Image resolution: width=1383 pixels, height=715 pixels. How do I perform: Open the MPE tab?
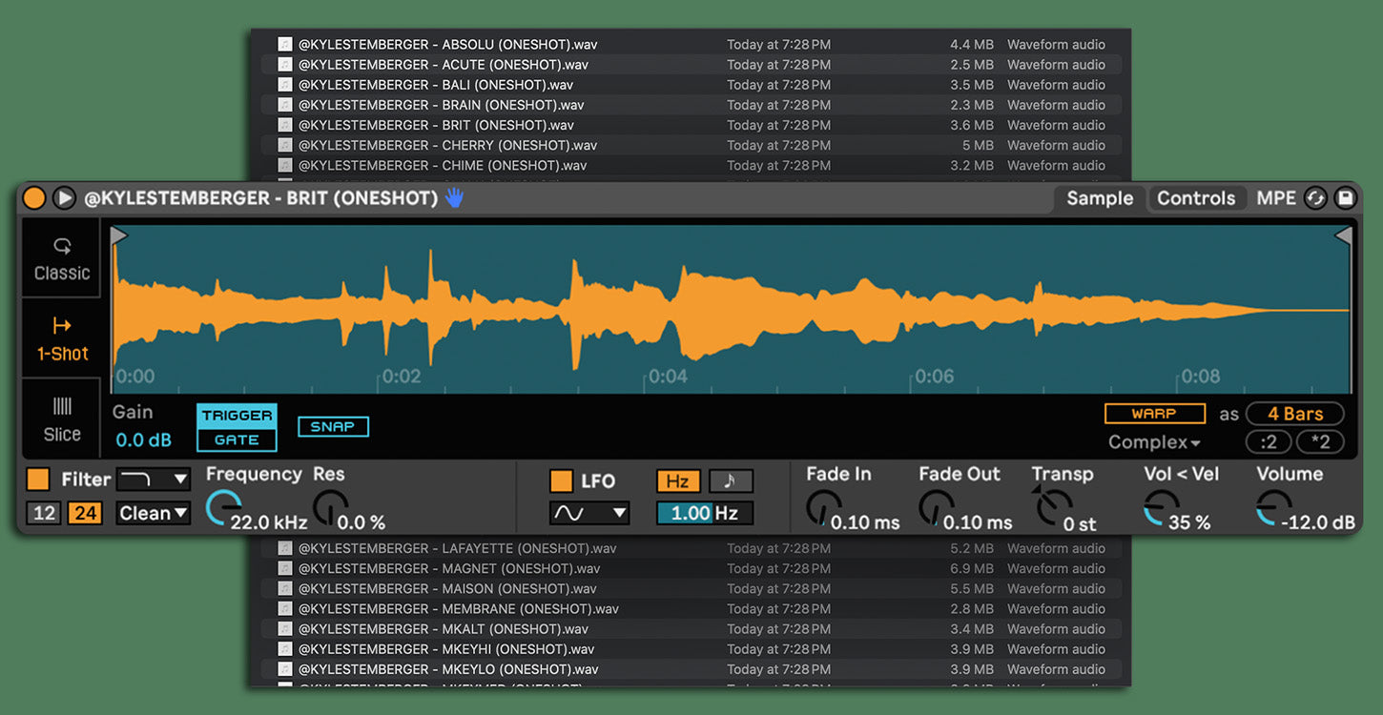pos(1275,198)
